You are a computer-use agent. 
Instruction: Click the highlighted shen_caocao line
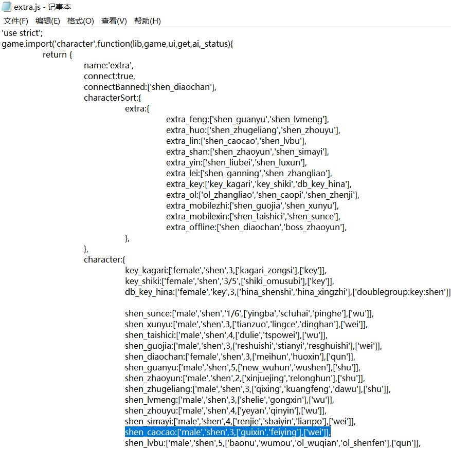[228, 432]
